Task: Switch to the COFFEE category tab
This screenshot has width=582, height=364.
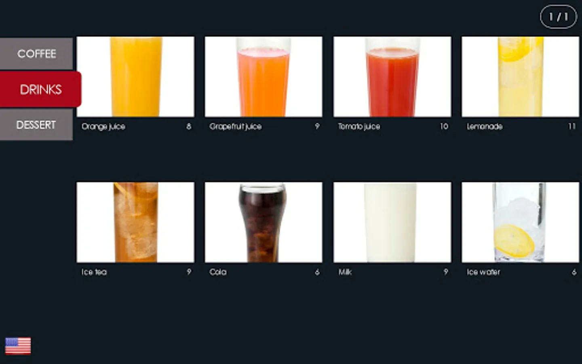Action: point(36,53)
